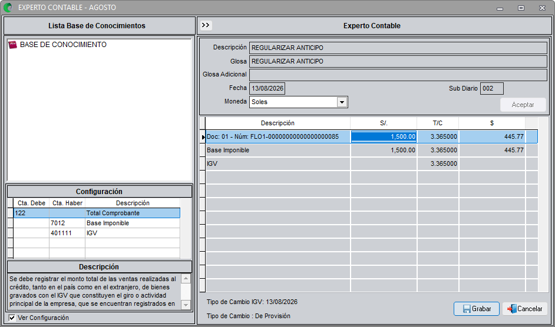Screen dimensions: 555x327
Task: Select the IGV row in main grid
Action: 372,163
